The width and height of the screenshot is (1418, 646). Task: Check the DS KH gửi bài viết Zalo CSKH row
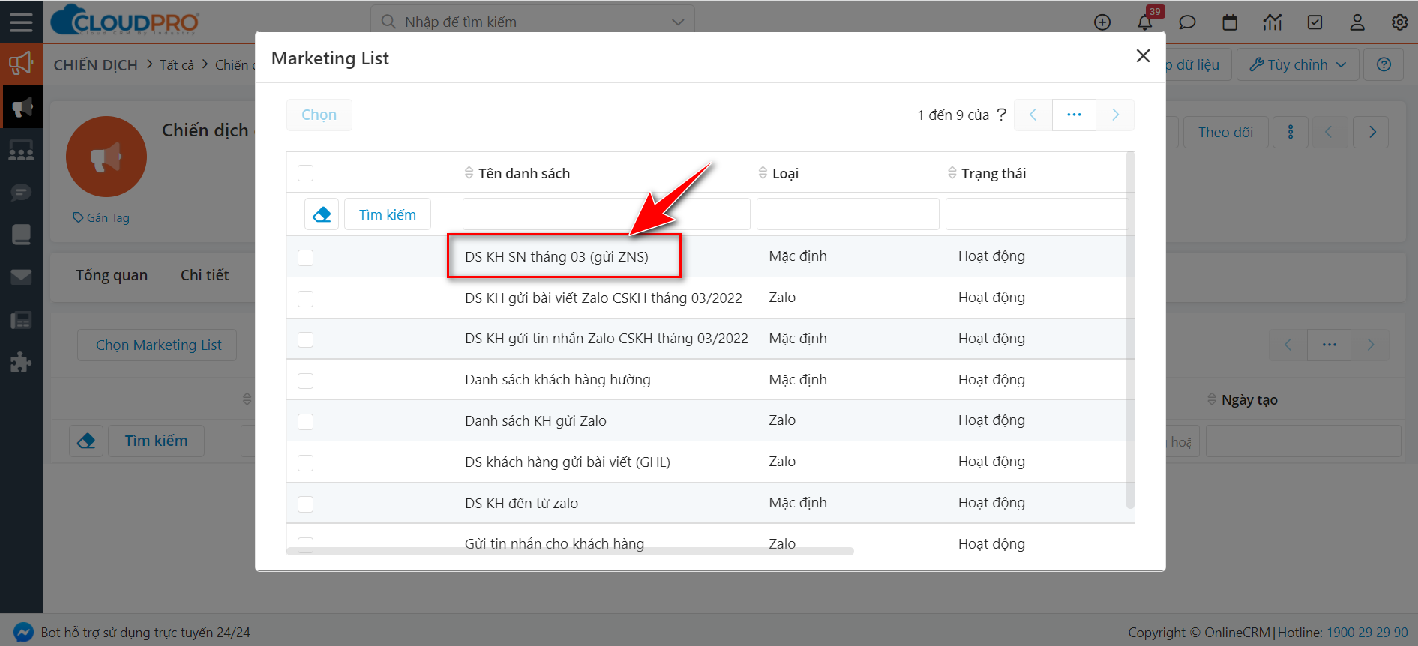click(x=305, y=298)
